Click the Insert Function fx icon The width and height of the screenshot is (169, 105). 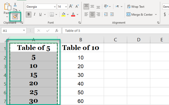point(56,31)
